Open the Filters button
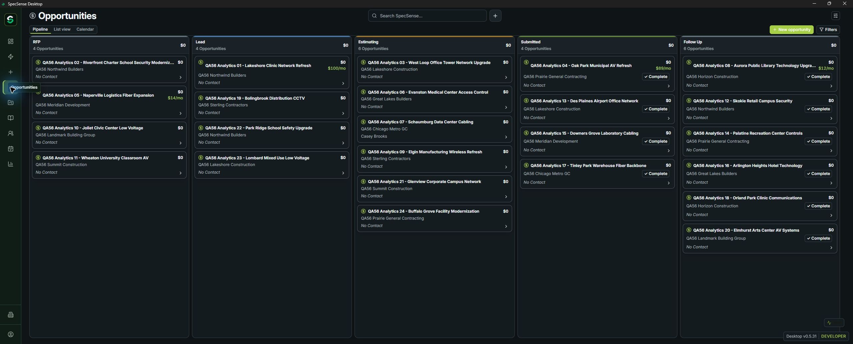The height and width of the screenshot is (344, 853). pyautogui.click(x=828, y=30)
